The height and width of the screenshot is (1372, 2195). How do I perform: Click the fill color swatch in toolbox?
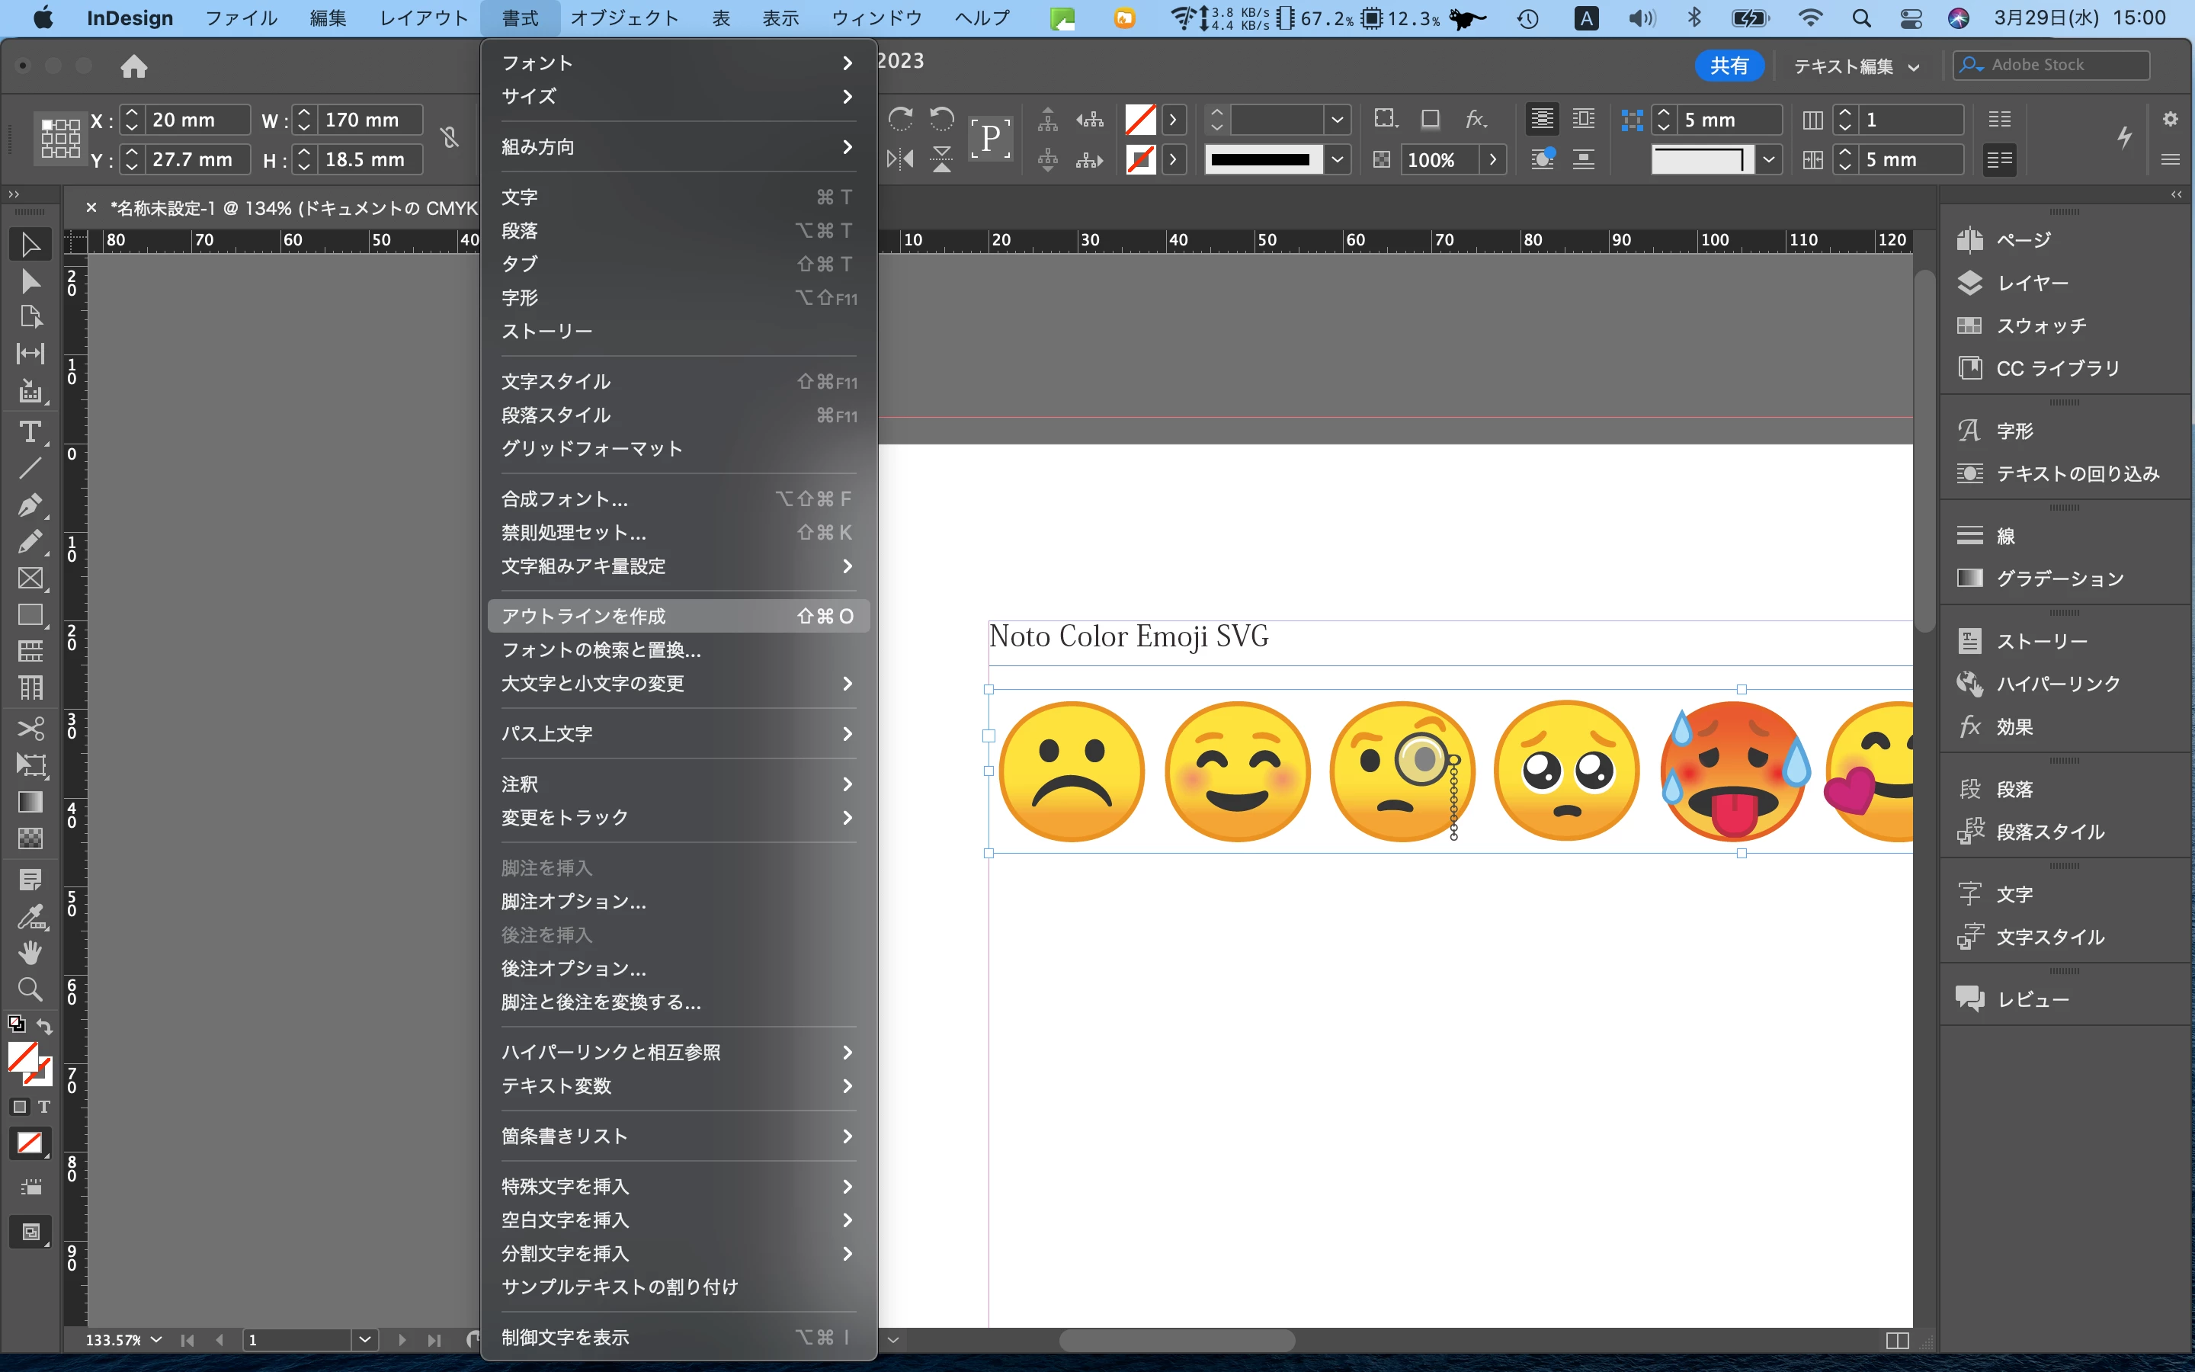pyautogui.click(x=22, y=1057)
